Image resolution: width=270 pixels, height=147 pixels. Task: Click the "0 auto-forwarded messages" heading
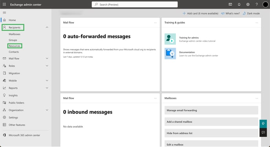coord(97,36)
